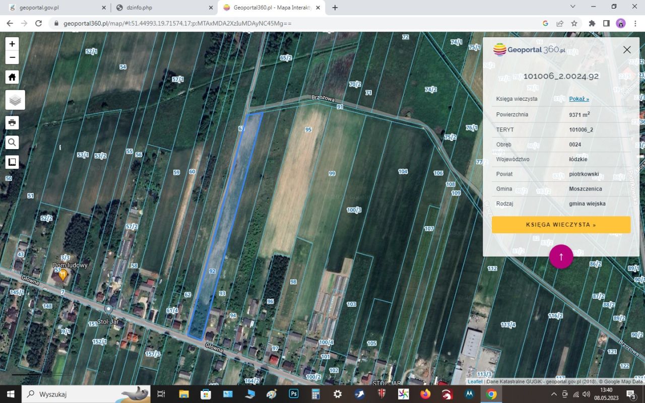Toggle the map layers panel
Screen dimensions: 645x403
14,100
